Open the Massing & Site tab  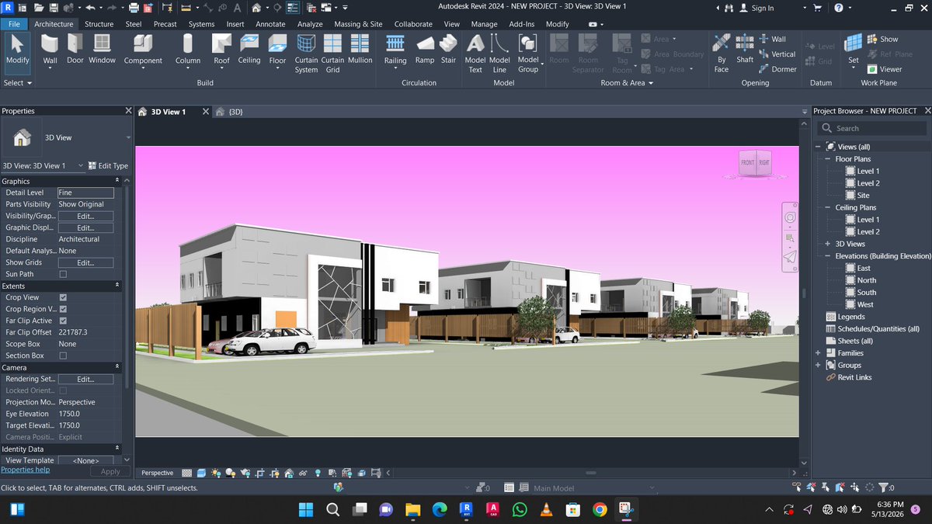tap(358, 24)
